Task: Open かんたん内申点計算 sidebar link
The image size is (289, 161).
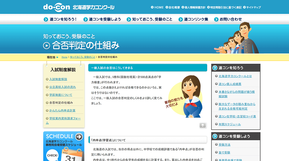Action: pos(62,110)
